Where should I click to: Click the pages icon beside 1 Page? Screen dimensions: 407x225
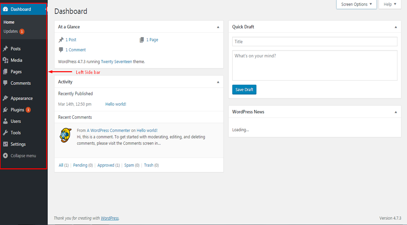point(142,40)
